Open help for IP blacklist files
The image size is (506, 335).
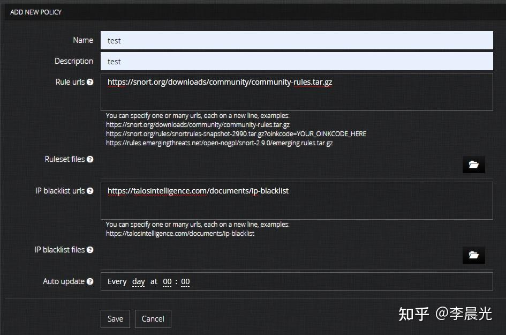pos(90,250)
